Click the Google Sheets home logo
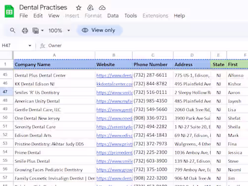Screen dimensions: 248x186 tap(9, 11)
